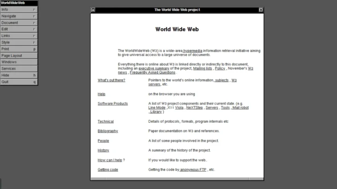337x189 pixels.
Task: Click the miniaturize icon in the title bar
Action: [x=93, y=10]
